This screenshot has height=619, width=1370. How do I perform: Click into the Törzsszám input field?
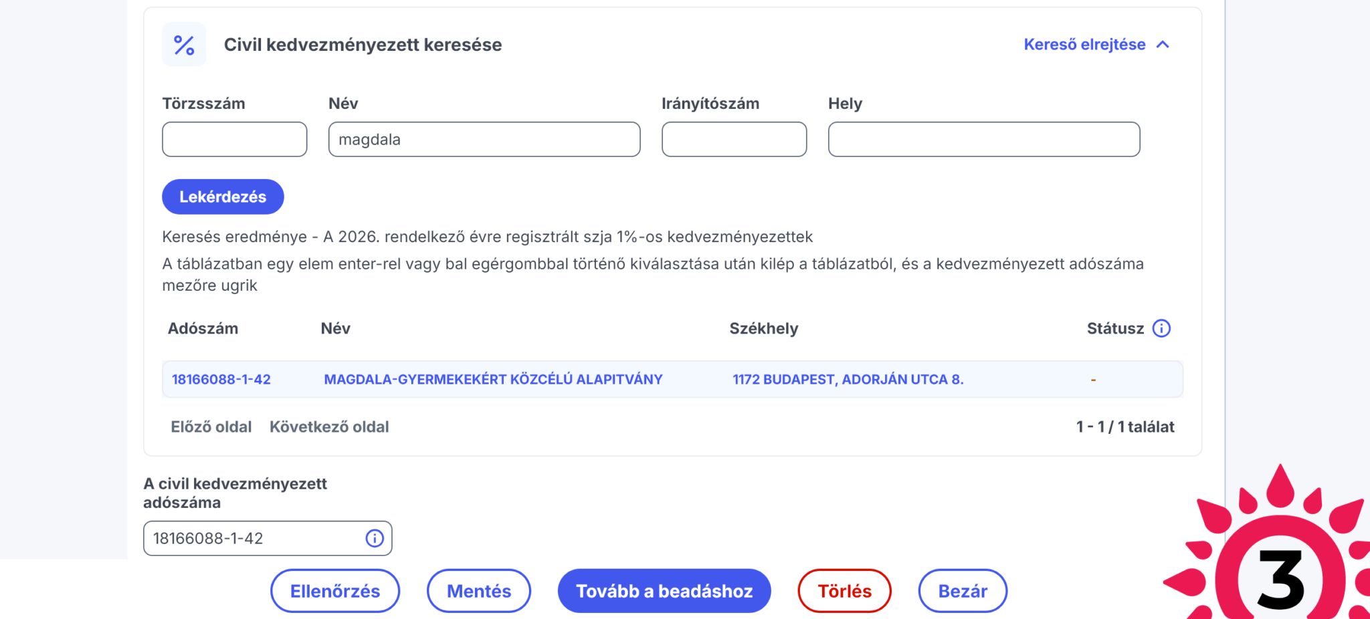point(234,139)
